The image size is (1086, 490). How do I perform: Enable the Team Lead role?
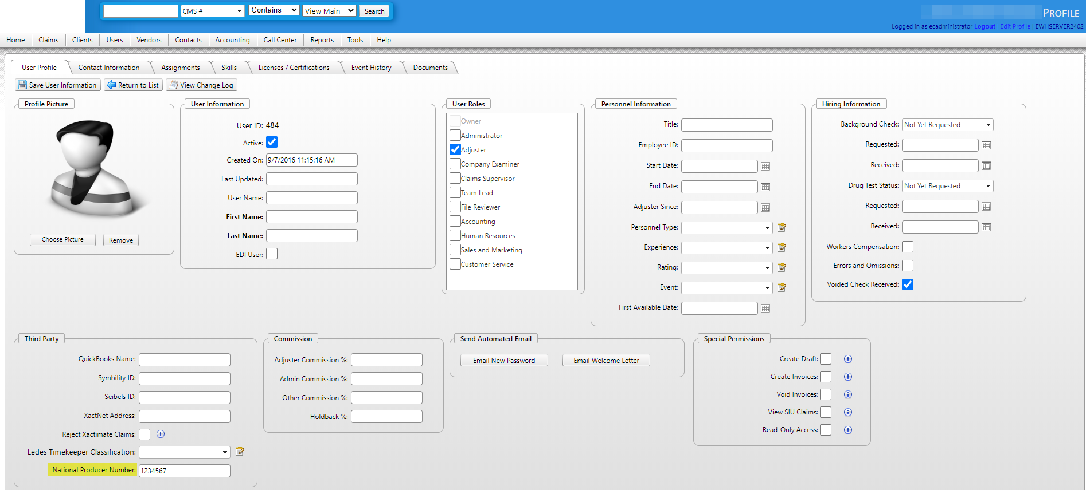tap(455, 192)
